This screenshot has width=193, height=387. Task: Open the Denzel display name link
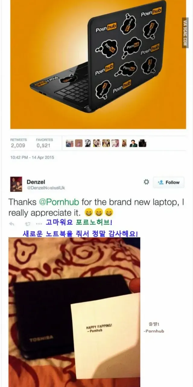pos(36,182)
